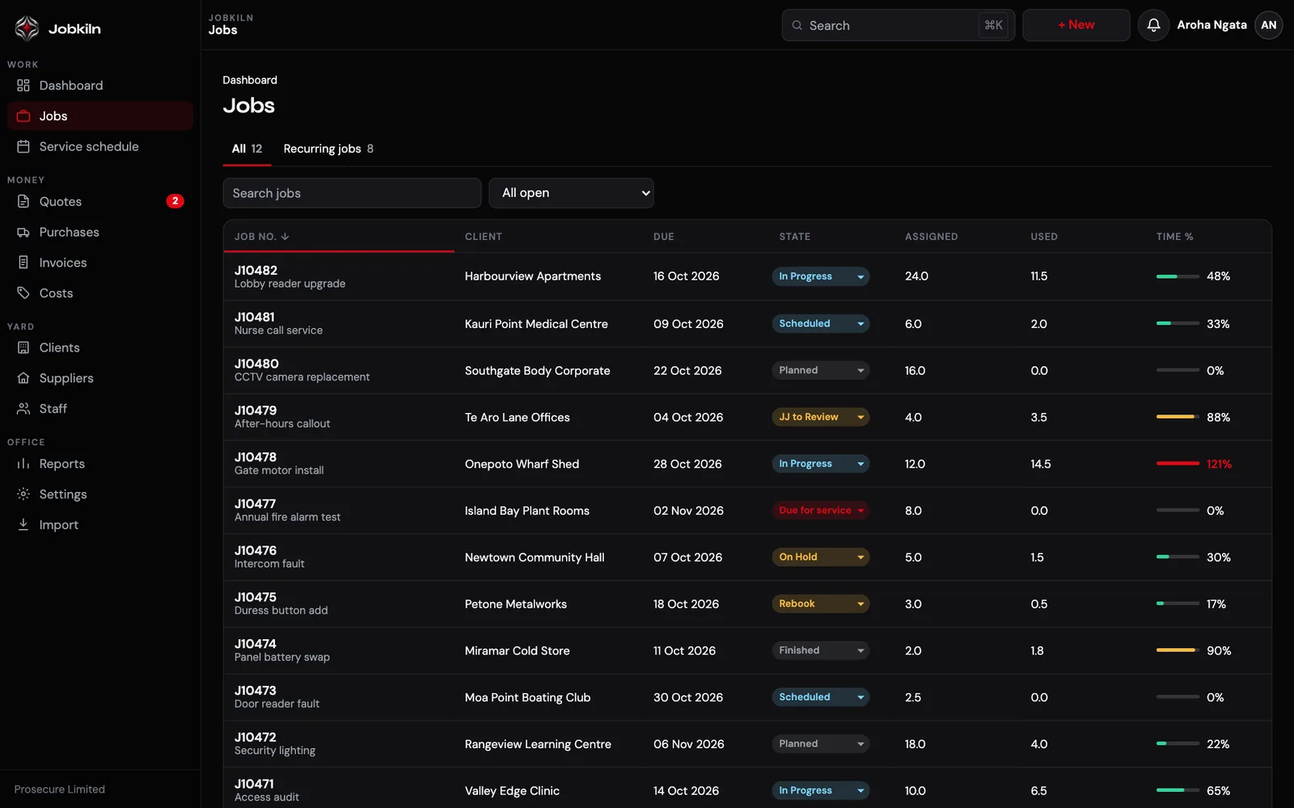This screenshot has width=1294, height=808.
Task: Click the Time % column header
Action: pyautogui.click(x=1175, y=237)
